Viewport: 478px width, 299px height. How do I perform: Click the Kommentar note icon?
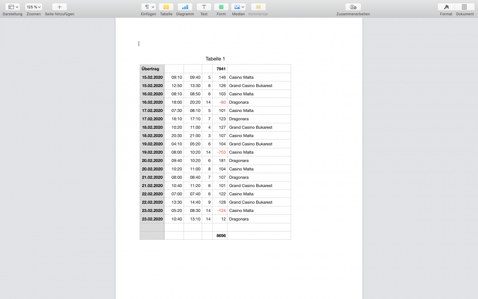[x=258, y=7]
